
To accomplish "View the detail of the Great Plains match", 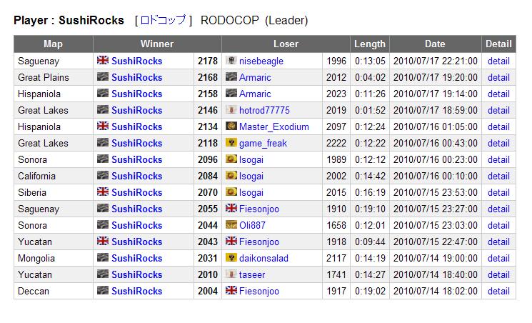I will click(x=498, y=77).
